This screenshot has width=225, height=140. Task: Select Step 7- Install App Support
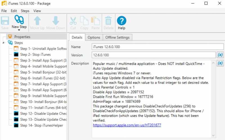coord(43,84)
